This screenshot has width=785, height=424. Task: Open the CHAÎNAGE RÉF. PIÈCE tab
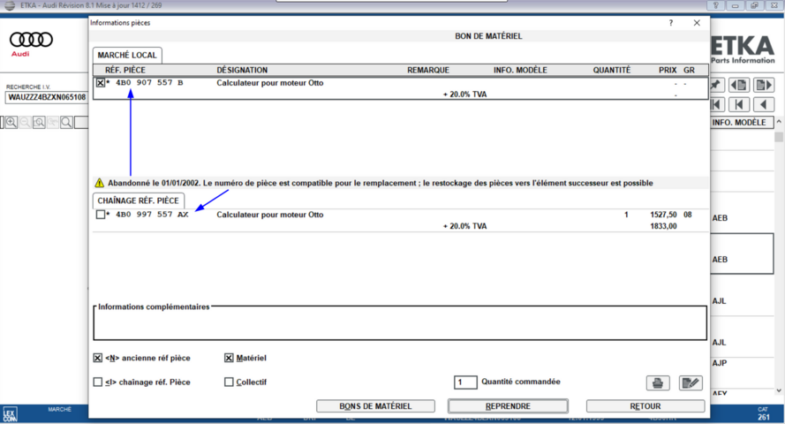(x=138, y=201)
